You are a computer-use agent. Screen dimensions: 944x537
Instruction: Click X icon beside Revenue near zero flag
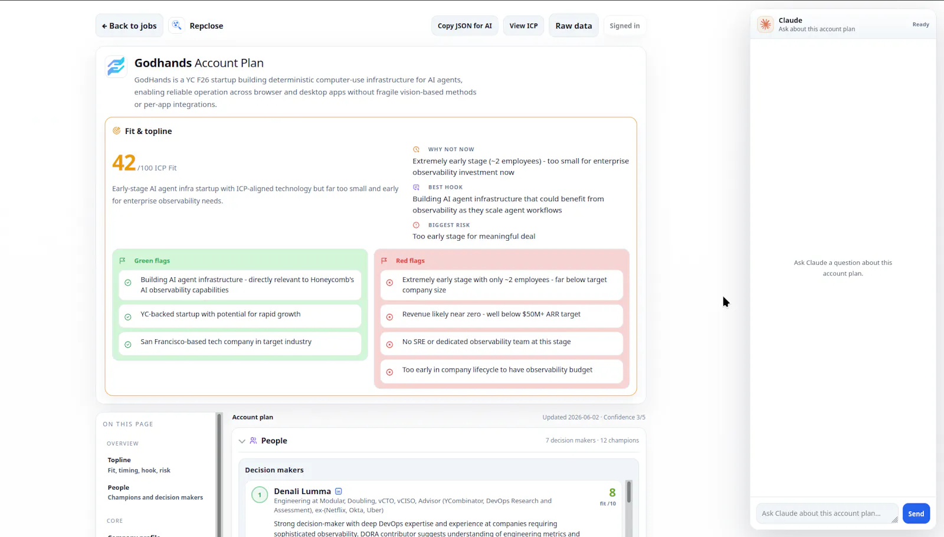point(389,317)
